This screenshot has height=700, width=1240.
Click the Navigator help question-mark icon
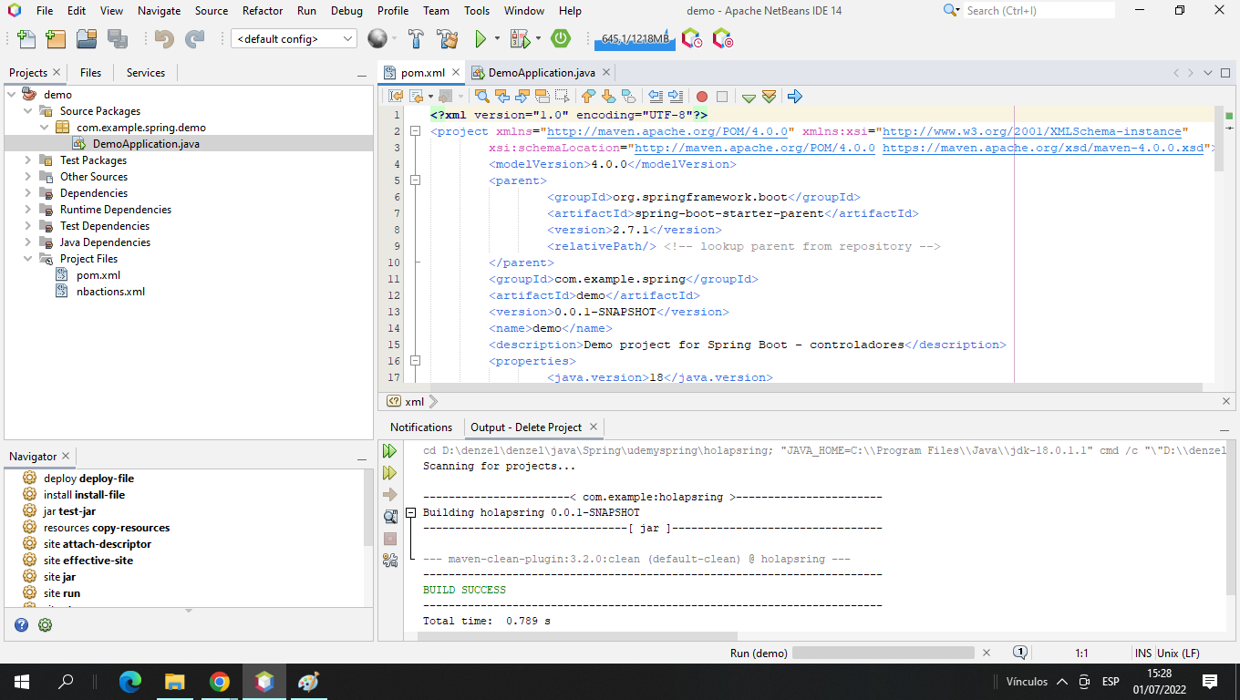click(x=22, y=624)
